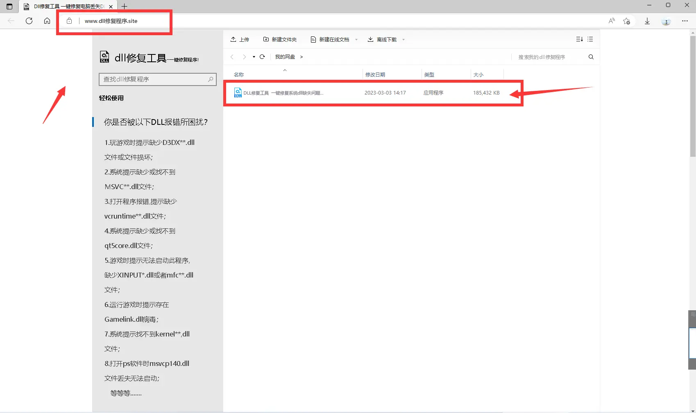Click text vcruntime**.dll文件
This screenshot has width=696, height=413.
point(135,216)
